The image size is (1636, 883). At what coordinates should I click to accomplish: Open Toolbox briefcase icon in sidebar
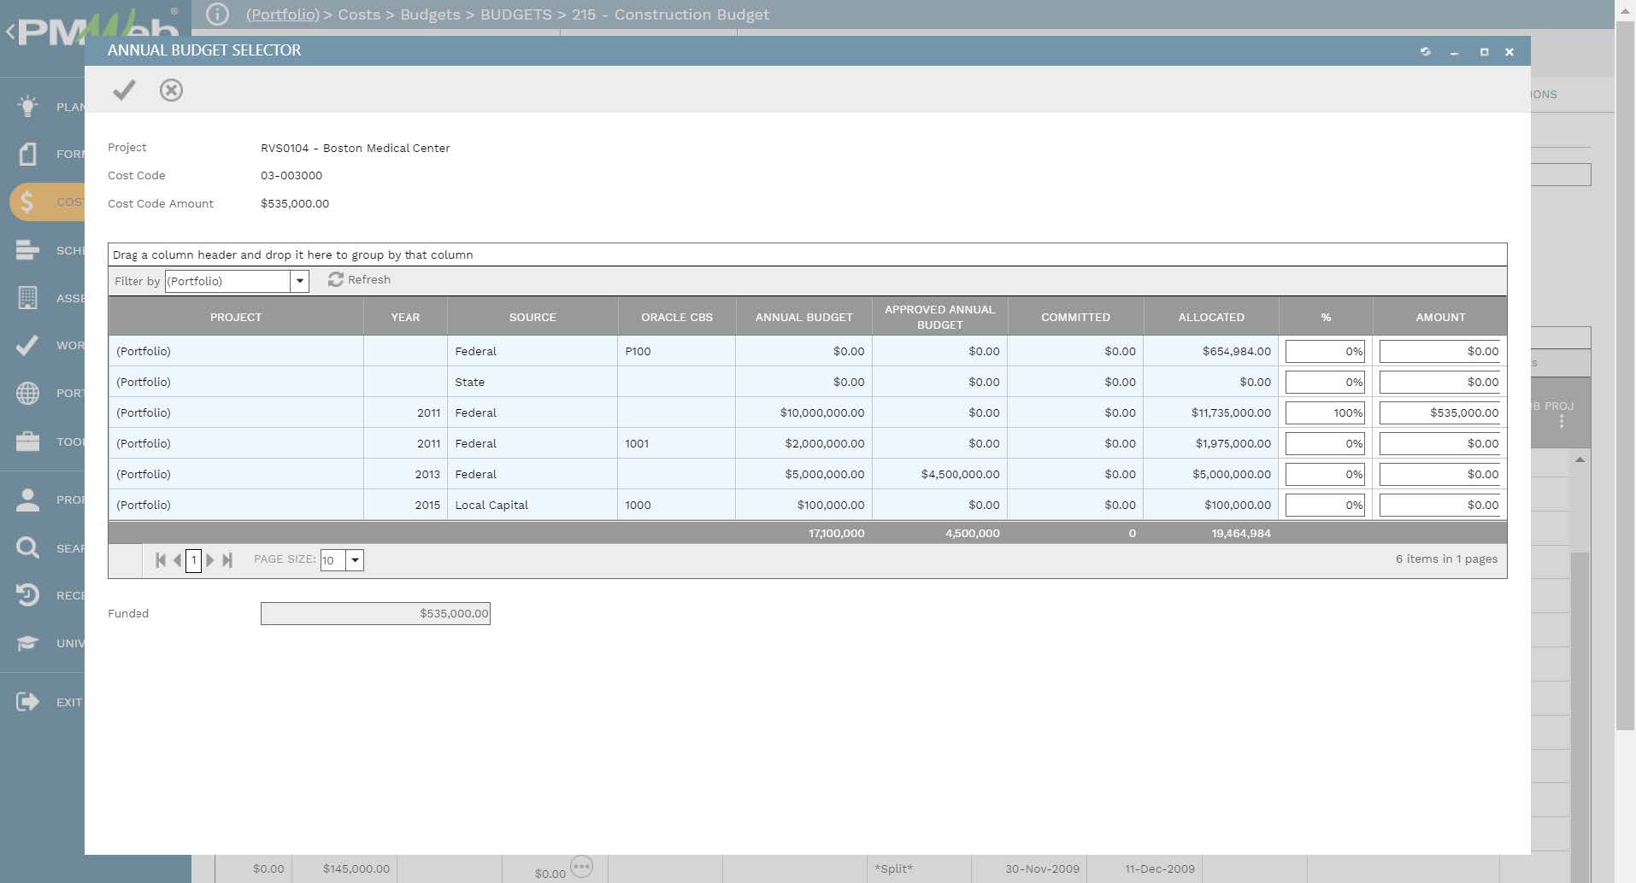27,441
